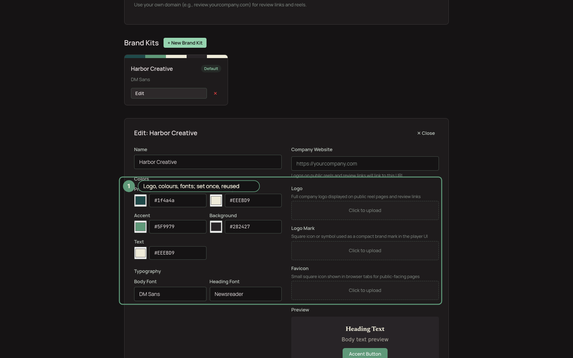Edit the Harbor Creative brand kit

pos(169,93)
